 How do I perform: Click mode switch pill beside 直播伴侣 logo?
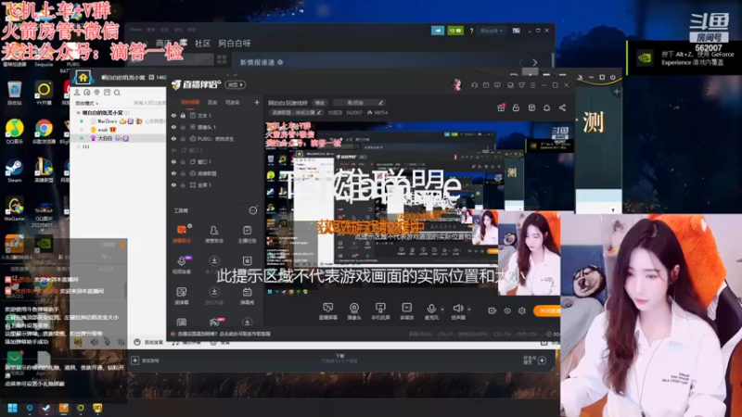point(236,84)
